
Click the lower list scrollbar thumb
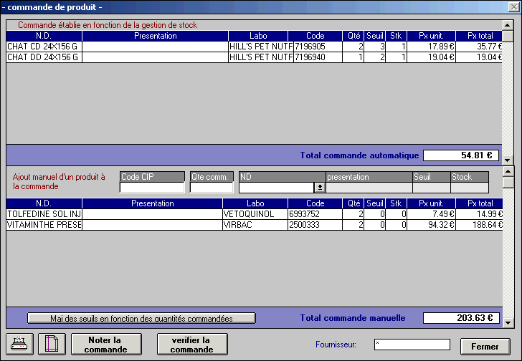tap(508, 183)
